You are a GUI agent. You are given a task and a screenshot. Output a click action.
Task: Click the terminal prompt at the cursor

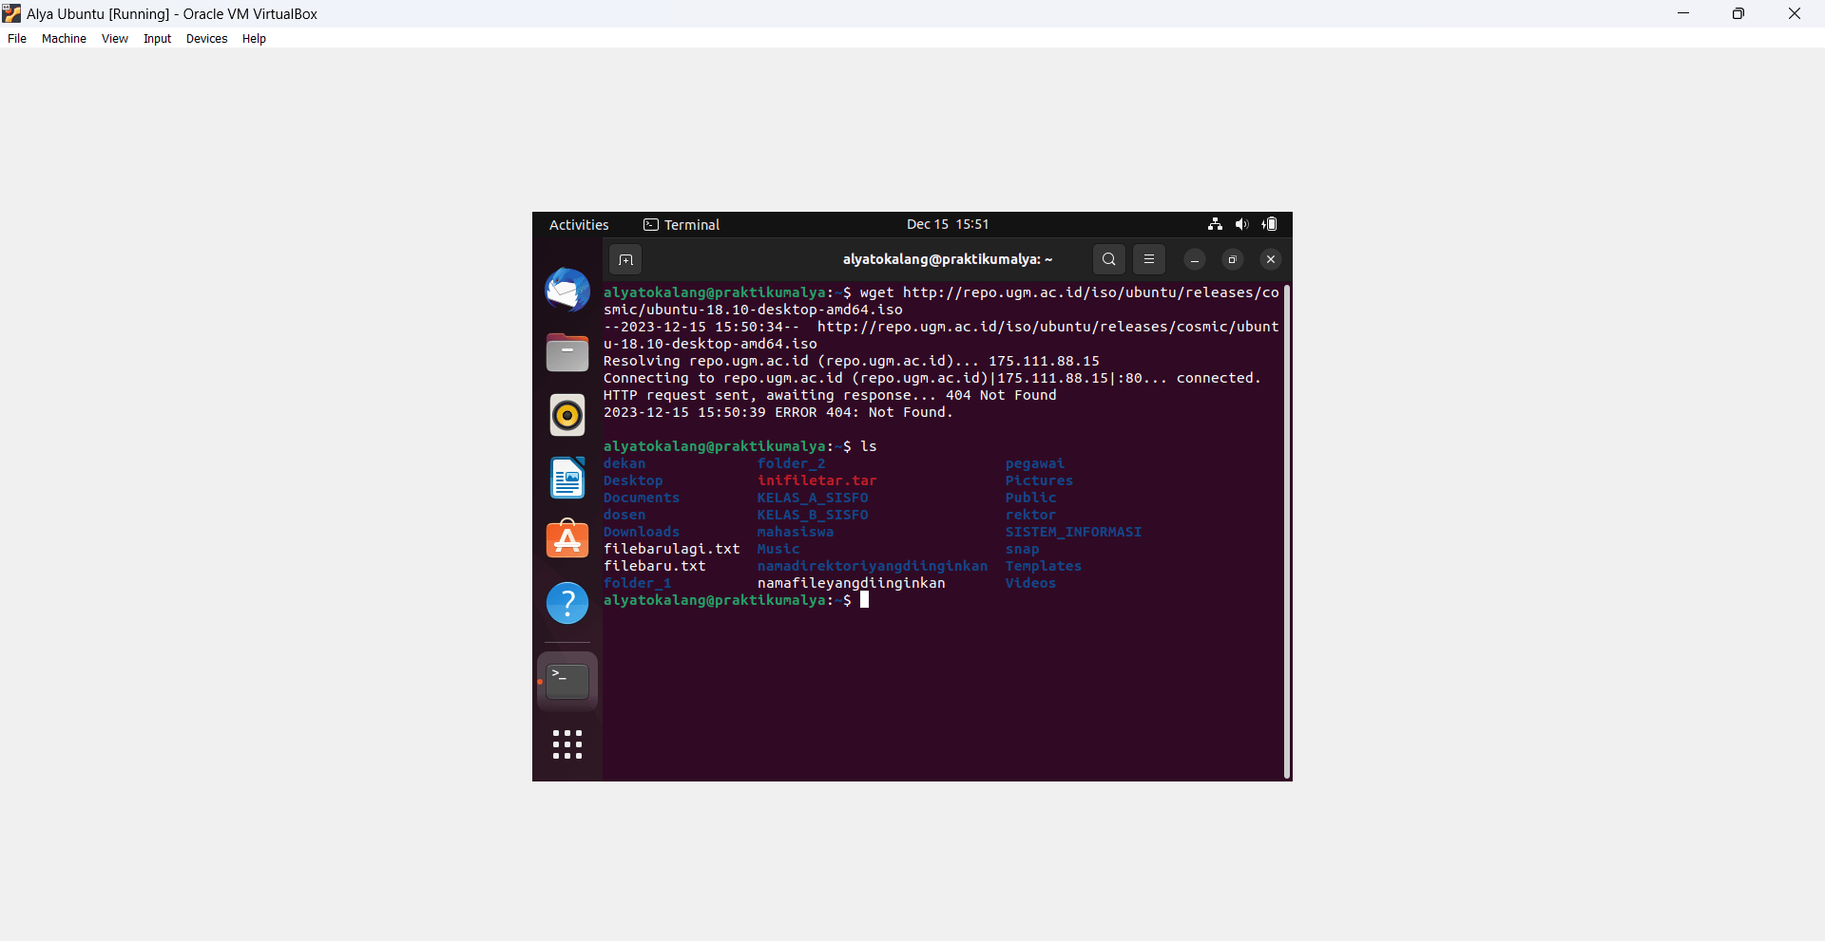[x=737, y=600]
